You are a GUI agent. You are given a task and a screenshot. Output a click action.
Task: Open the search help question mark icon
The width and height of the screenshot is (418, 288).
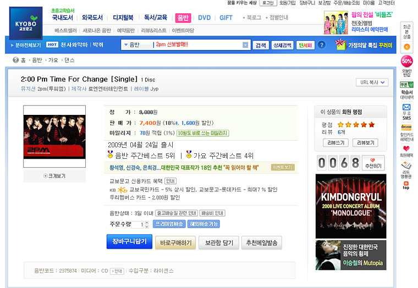pos(322,45)
